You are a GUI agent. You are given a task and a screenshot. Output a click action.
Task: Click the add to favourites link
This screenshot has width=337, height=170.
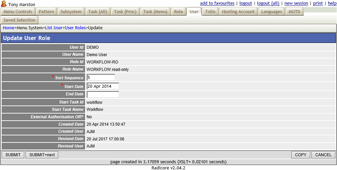[217, 3]
